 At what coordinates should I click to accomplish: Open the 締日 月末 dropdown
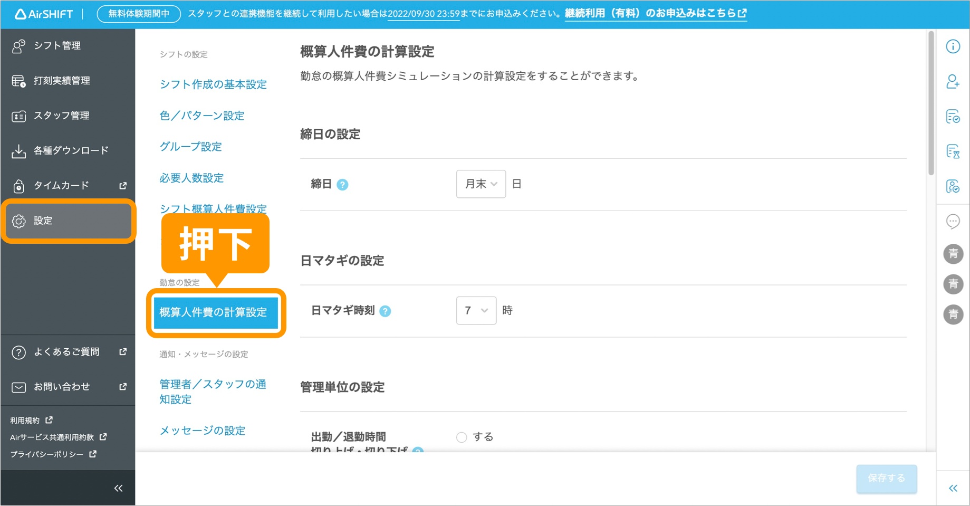[x=481, y=184]
